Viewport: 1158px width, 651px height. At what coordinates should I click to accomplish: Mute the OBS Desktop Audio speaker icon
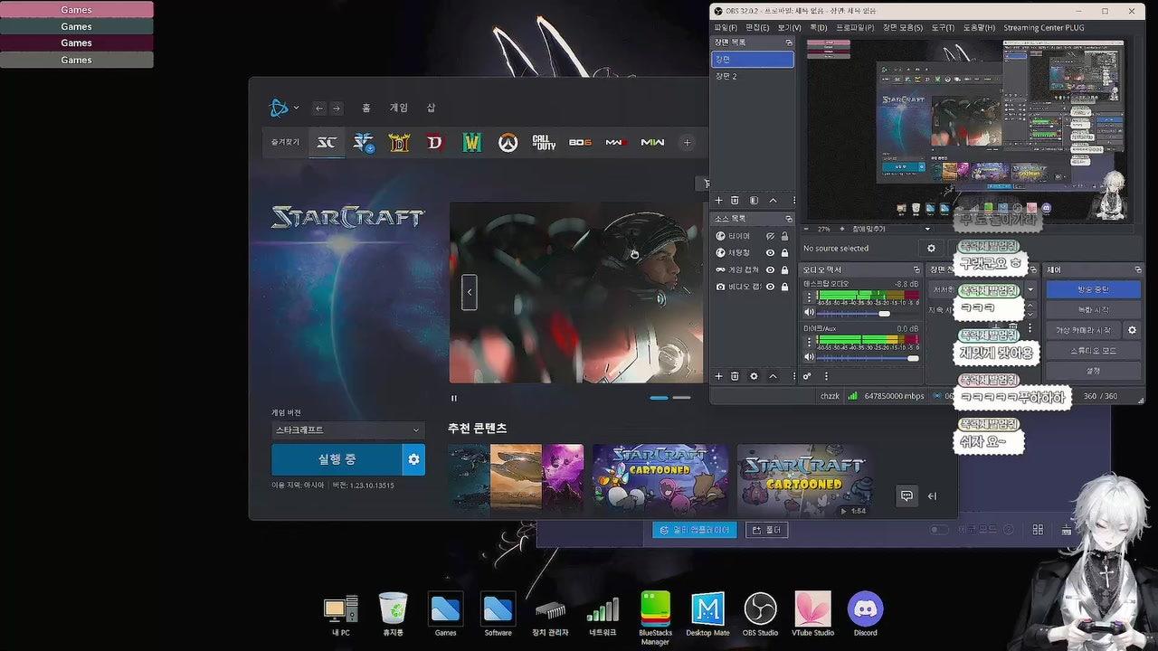point(810,313)
